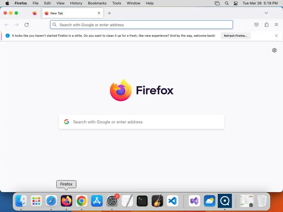The width and height of the screenshot is (283, 212).
Task: Open the Edit menu
Action: click(48, 3)
